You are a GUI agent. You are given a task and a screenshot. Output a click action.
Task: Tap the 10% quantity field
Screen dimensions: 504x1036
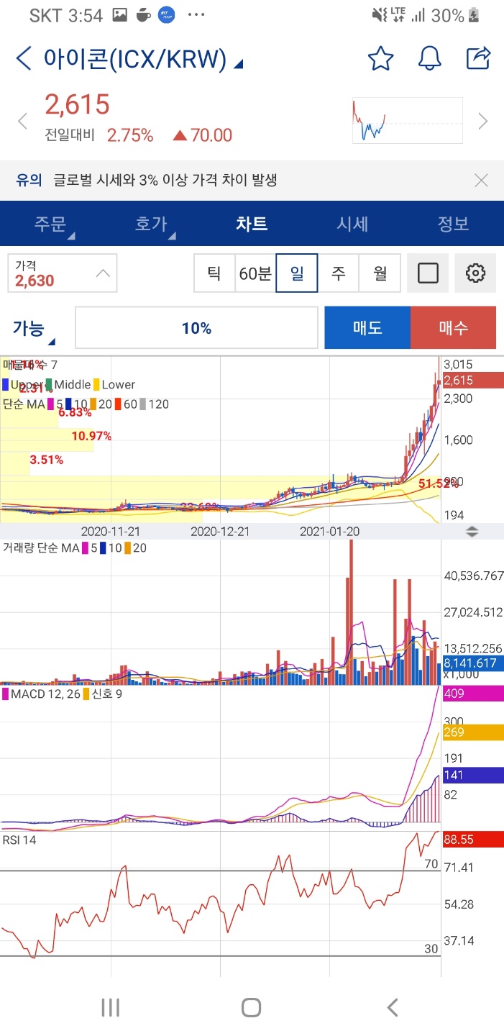coord(196,328)
